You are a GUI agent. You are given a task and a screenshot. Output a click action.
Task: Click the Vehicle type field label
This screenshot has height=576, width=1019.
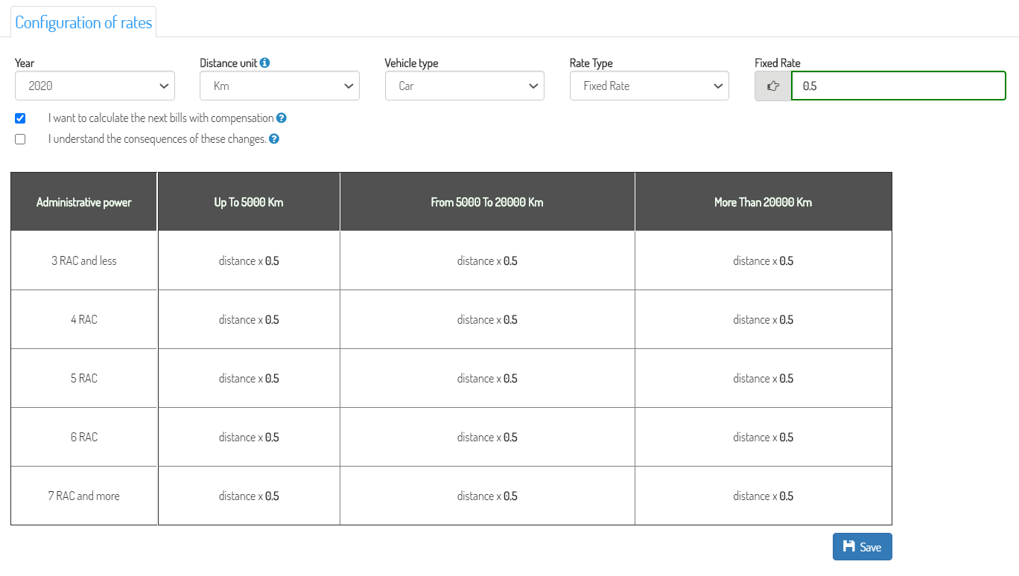(x=411, y=63)
